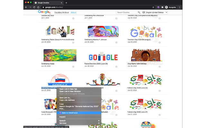Viewport: 206px width, 128px height.
Task: Open the dragon boat doodle thumbnail
Action: pyautogui.click(x=103, y=79)
